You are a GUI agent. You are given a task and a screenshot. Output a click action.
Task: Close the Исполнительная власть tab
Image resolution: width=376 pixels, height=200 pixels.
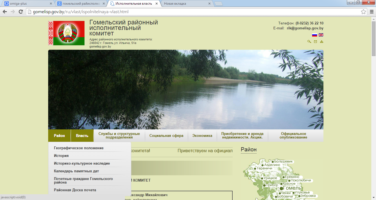click(157, 4)
